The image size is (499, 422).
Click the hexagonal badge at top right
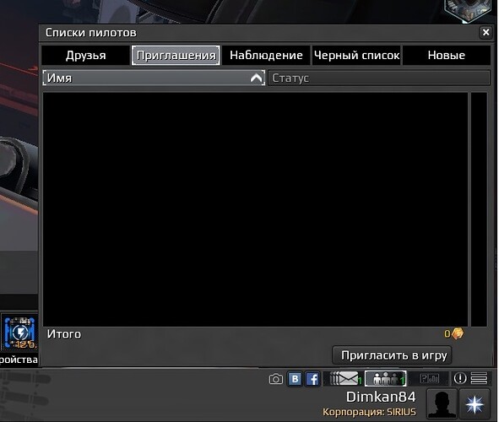pyautogui.click(x=467, y=10)
